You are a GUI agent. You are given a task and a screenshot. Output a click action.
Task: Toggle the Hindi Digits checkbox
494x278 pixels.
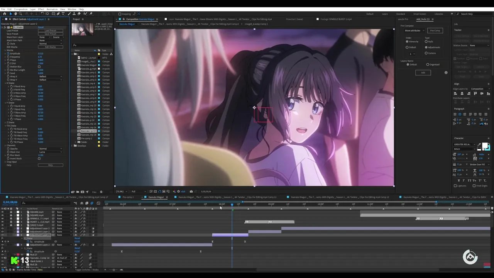474,186
